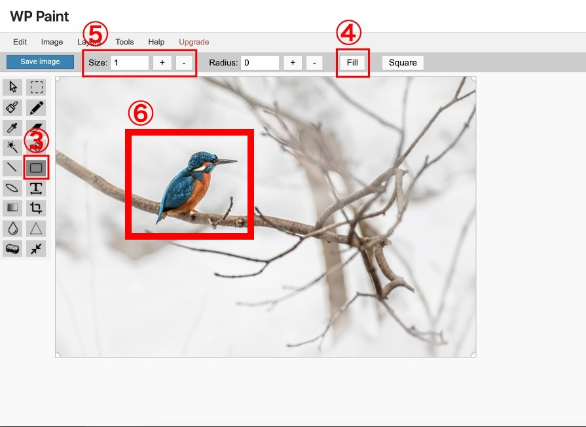Choose the dashed rectangle selection tool

[36, 87]
